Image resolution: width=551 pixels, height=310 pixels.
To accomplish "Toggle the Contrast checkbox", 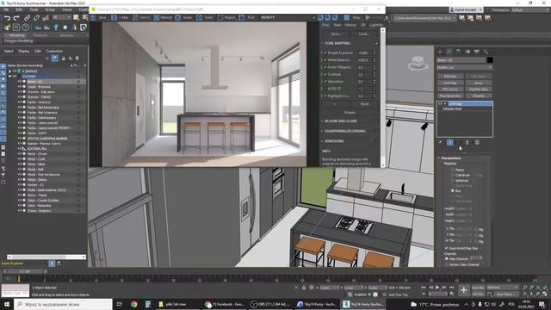I will tap(325, 74).
